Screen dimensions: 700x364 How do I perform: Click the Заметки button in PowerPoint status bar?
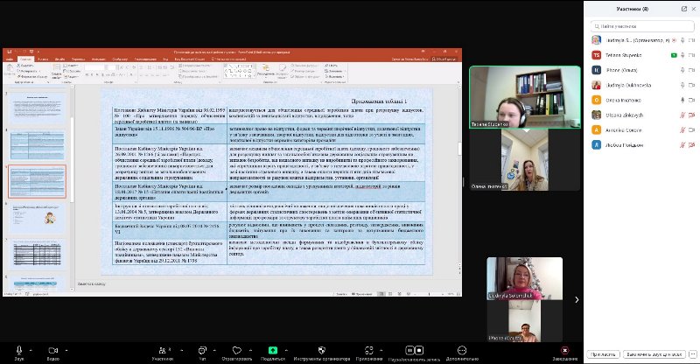[341, 294]
